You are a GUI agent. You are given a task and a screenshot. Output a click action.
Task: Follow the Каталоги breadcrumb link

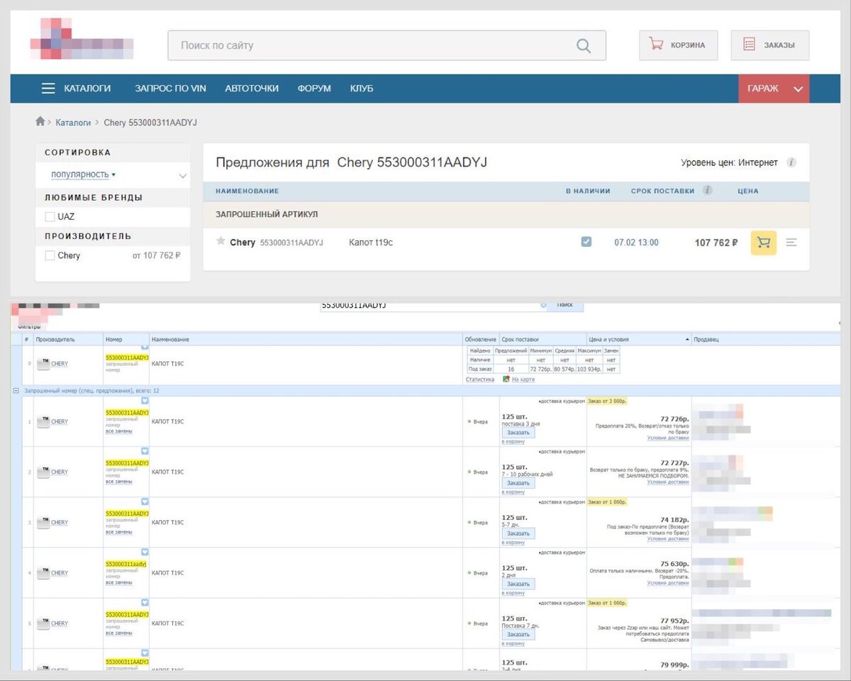tap(73, 123)
